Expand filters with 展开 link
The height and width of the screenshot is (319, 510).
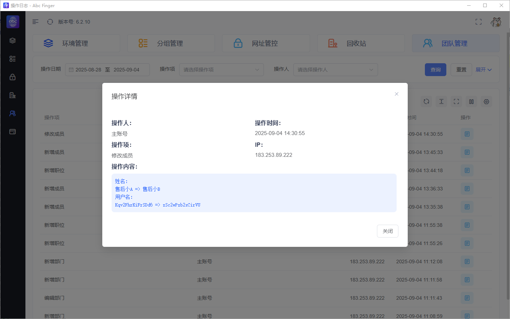(x=484, y=70)
